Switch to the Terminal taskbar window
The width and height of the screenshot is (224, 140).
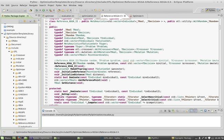(131, 138)
